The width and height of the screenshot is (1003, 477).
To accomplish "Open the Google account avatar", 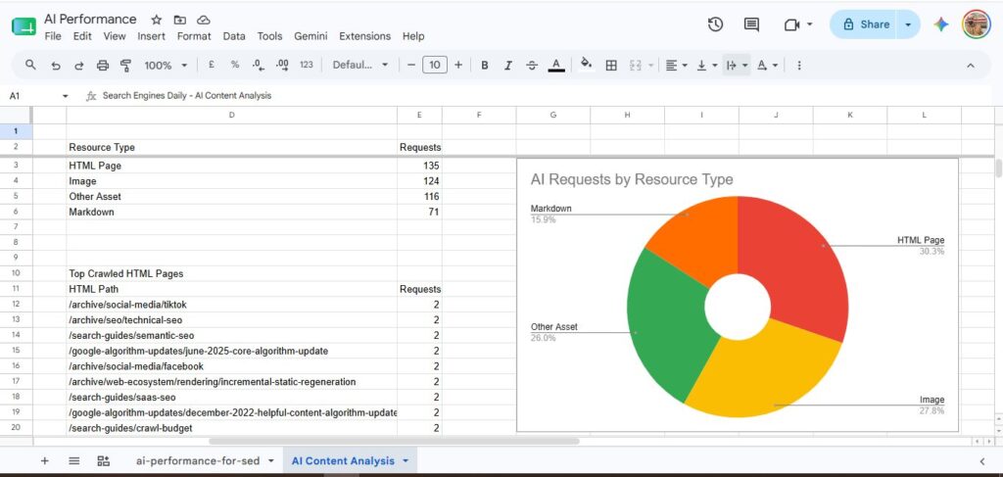I will (x=977, y=24).
